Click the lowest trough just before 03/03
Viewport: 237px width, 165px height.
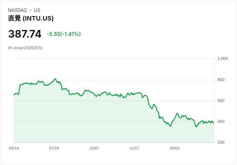coord(170,126)
